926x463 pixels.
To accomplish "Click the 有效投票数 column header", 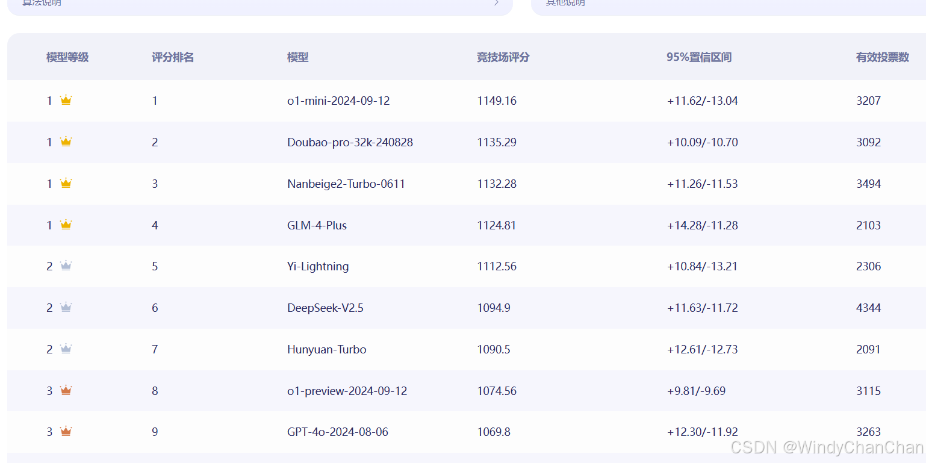I will point(883,57).
